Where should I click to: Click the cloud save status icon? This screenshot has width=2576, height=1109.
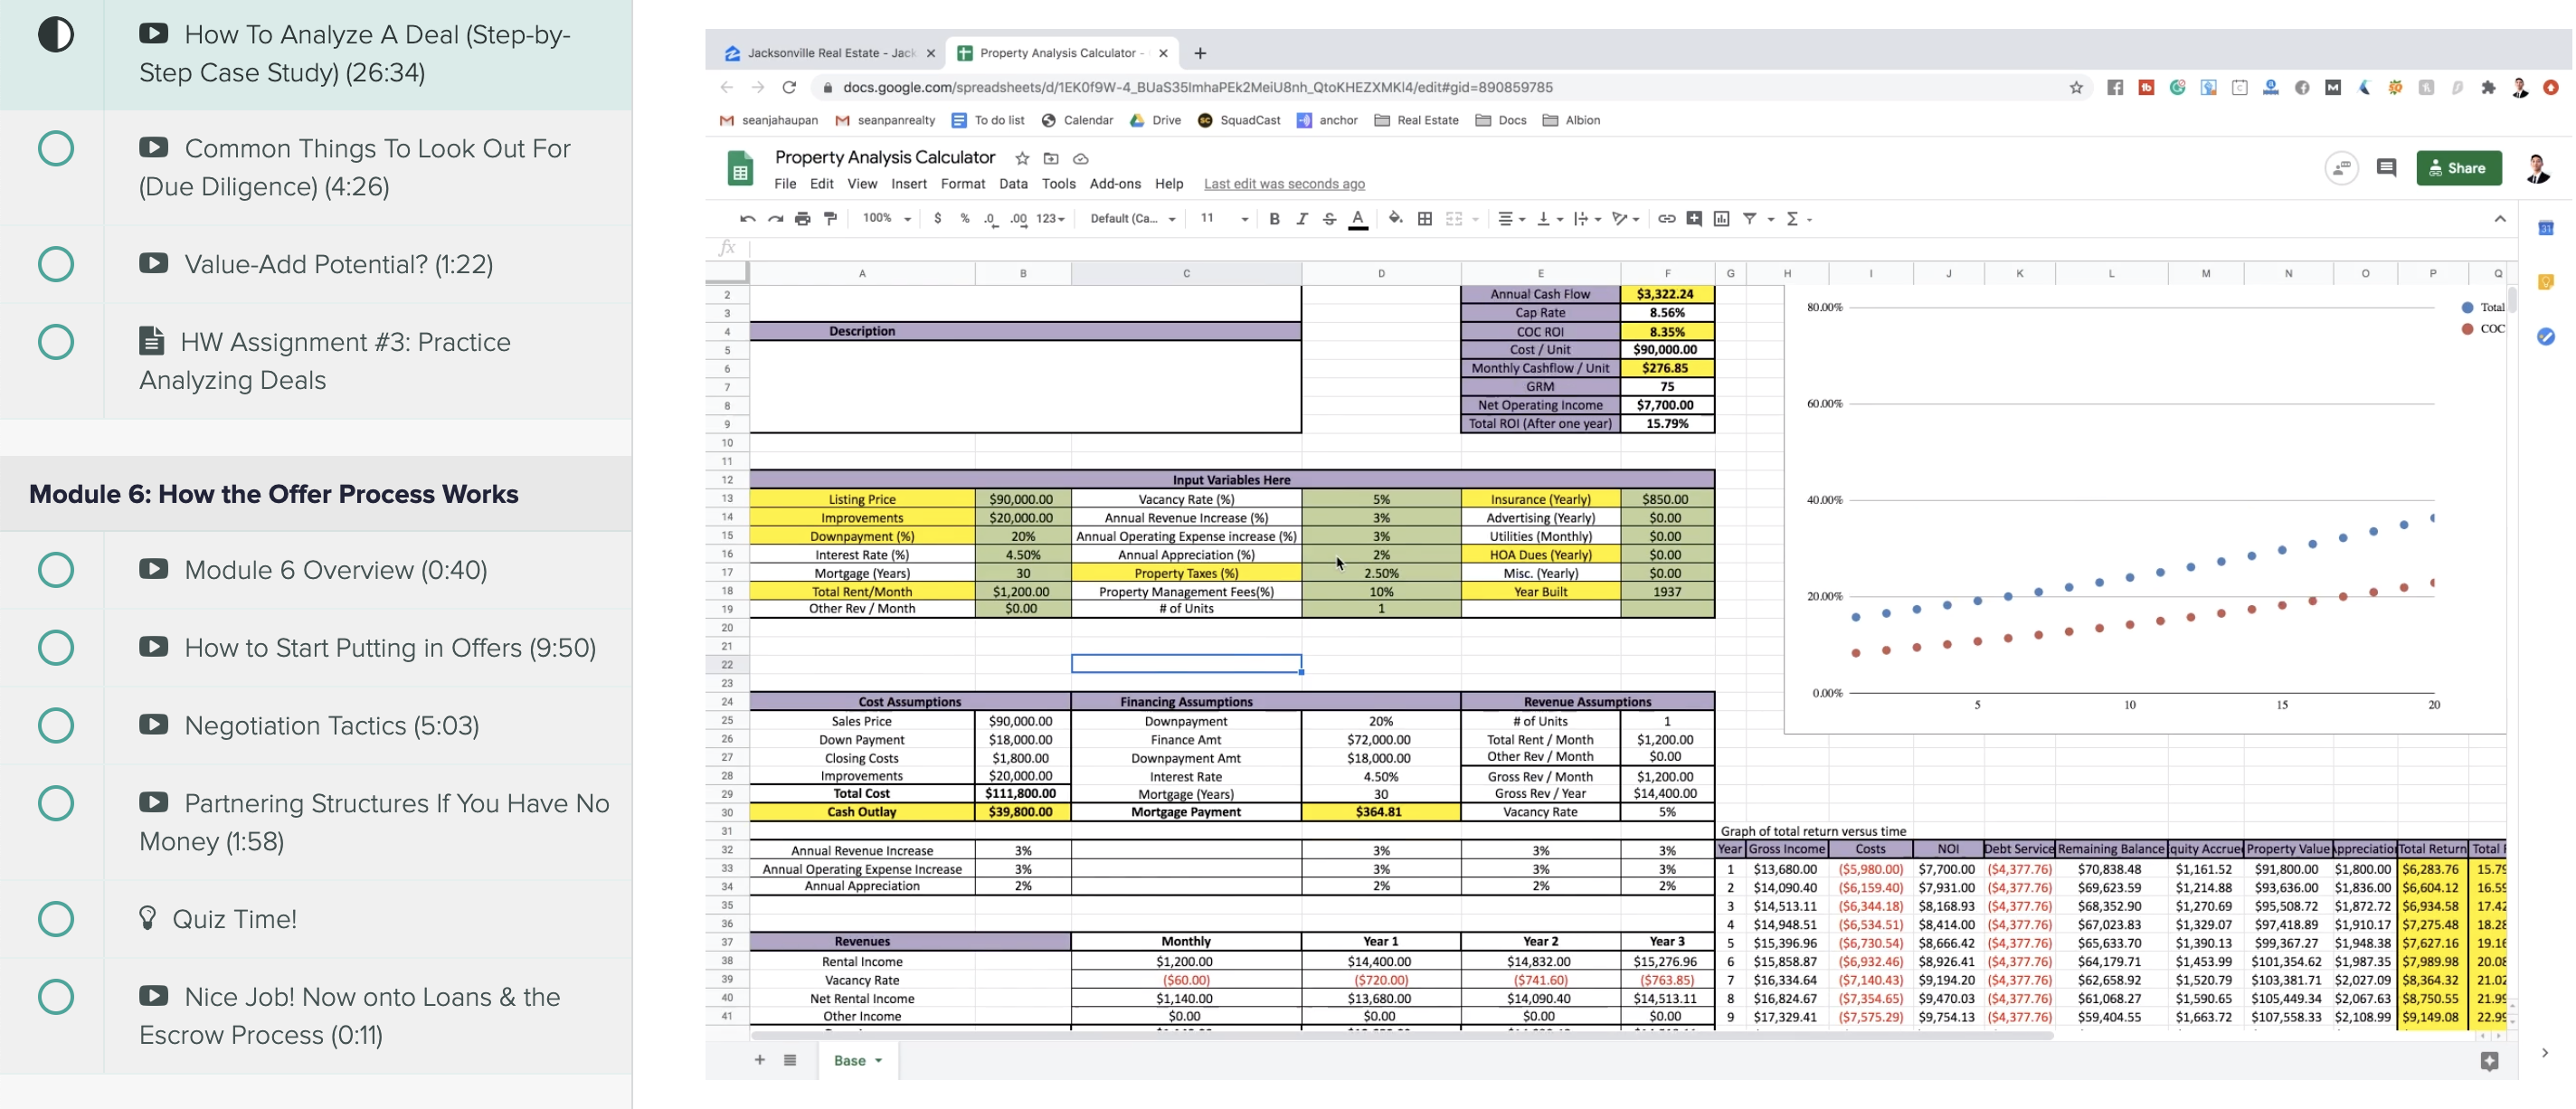pyautogui.click(x=1081, y=158)
